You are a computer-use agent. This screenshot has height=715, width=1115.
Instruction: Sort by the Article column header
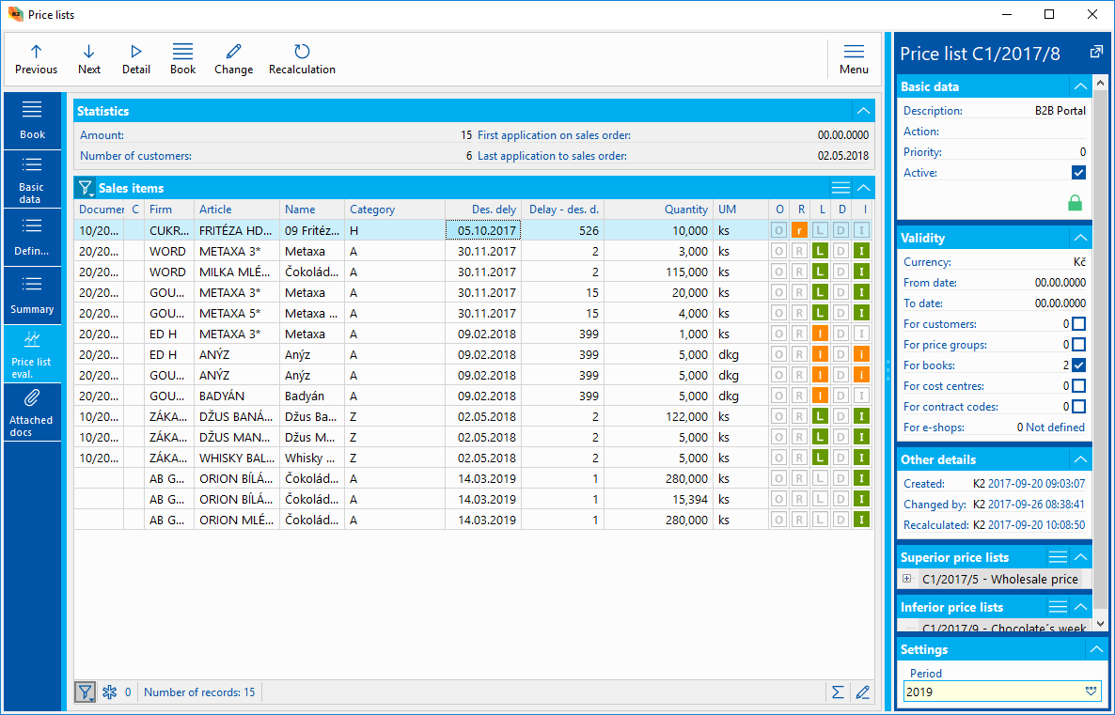click(237, 209)
